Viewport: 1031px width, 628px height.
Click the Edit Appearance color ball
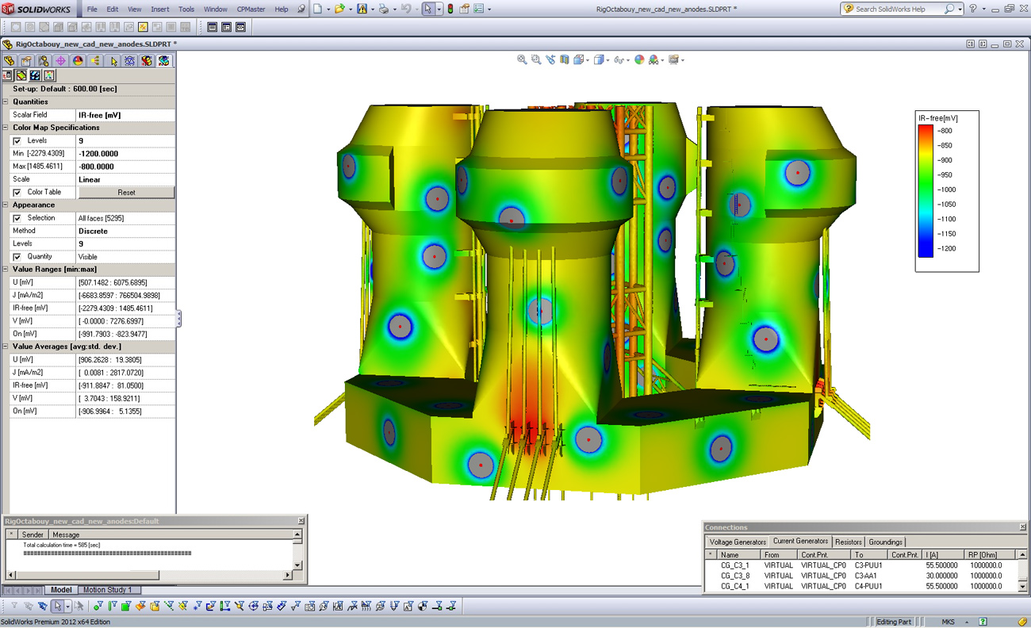(639, 59)
